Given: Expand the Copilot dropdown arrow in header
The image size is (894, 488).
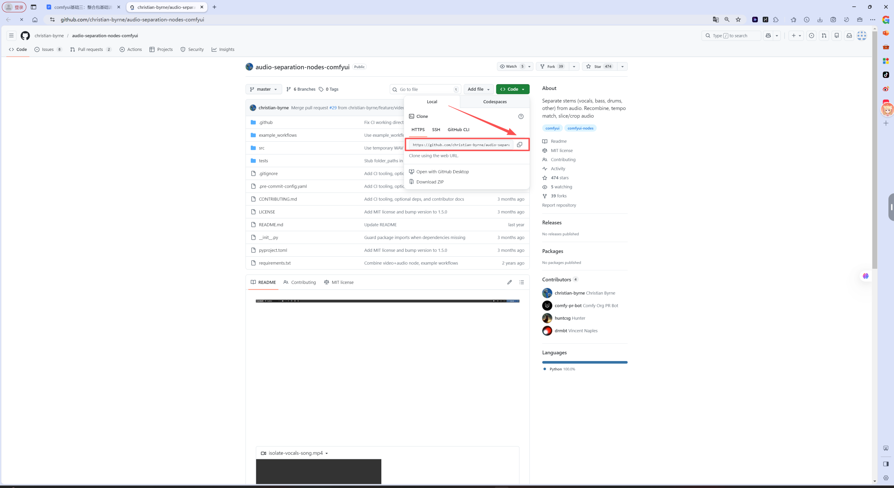Looking at the screenshot, I should pos(777,36).
